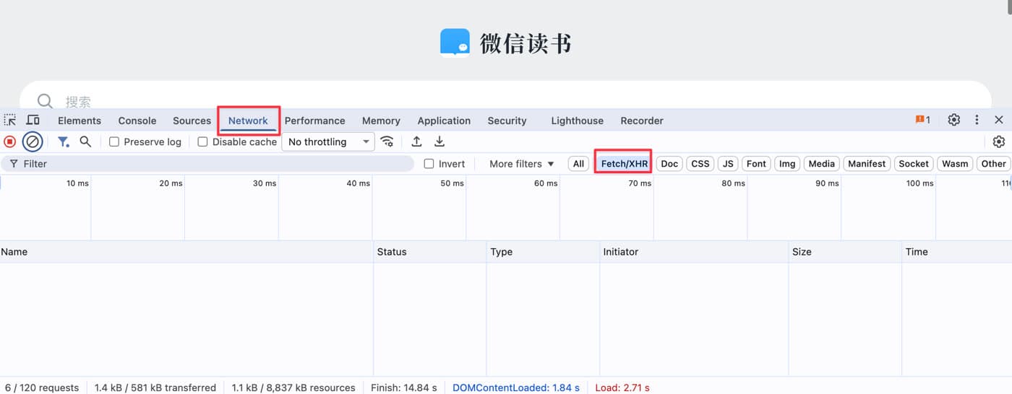The height and width of the screenshot is (394, 1012).
Task: Import HAR file upload icon
Action: (x=416, y=141)
